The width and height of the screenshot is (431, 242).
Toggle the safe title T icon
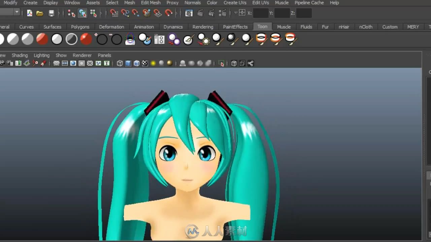[107, 64]
